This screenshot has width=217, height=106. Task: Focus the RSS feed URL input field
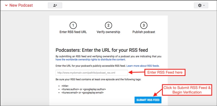[x=92, y=72]
